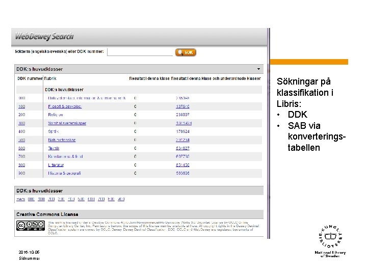The image size is (367, 275).
Task: Open DDK number 600 in the table
Action: tap(22, 148)
